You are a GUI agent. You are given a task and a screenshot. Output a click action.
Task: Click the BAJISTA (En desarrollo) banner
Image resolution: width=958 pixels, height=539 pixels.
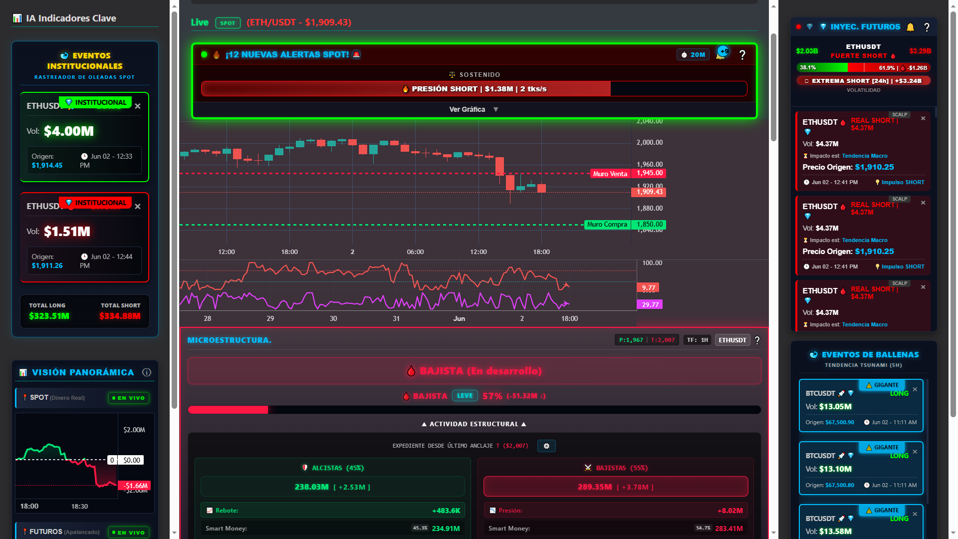(474, 371)
